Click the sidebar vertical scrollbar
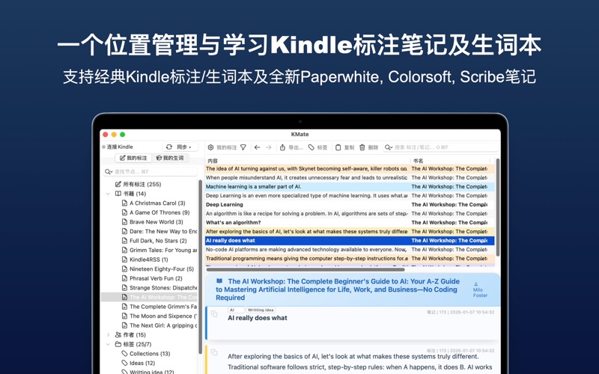This screenshot has width=599, height=374. tap(200, 267)
